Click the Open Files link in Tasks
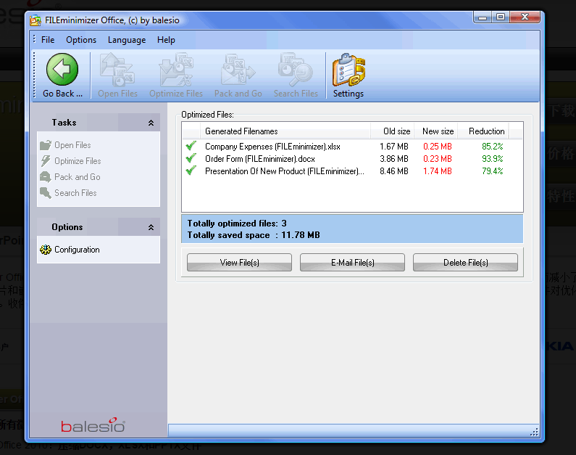The height and width of the screenshot is (455, 576). [72, 145]
